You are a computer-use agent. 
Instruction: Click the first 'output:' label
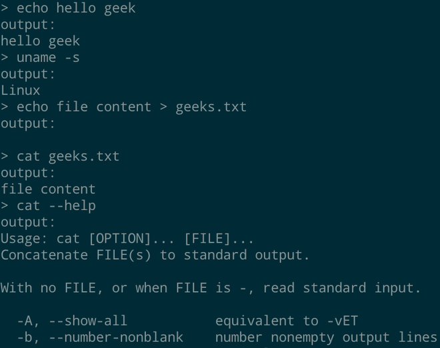click(x=28, y=25)
